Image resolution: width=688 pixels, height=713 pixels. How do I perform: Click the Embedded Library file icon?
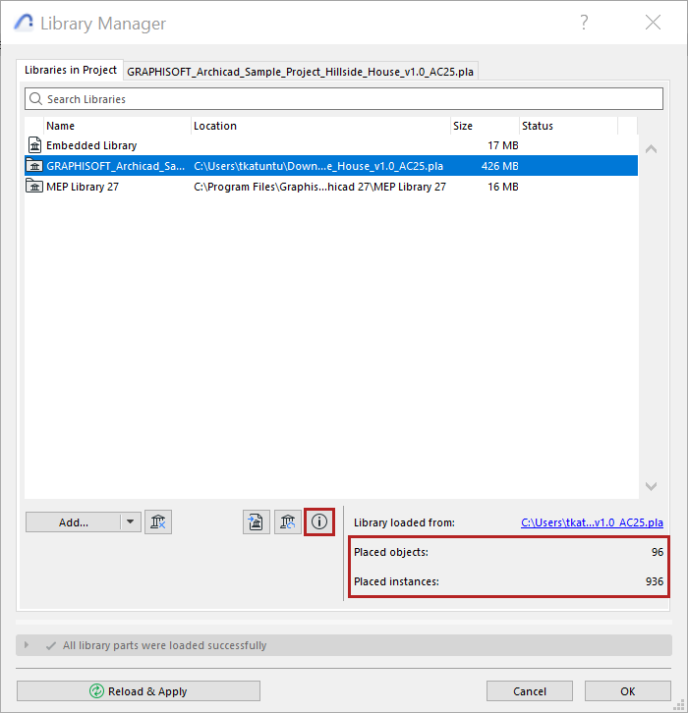pos(35,145)
